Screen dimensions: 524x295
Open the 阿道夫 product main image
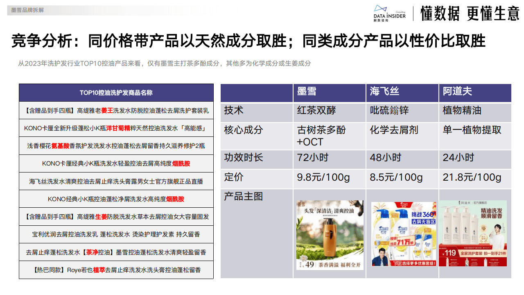[473, 233]
